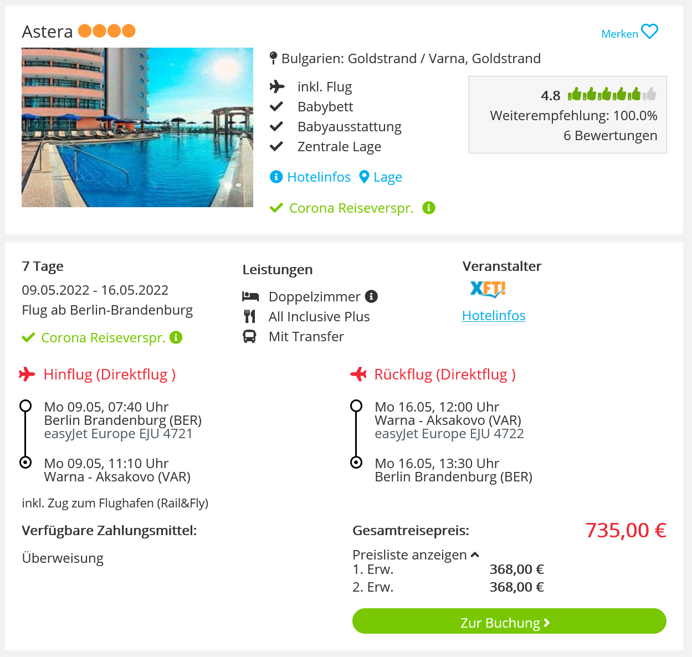Click the Merken bookmark text
692x657 pixels.
[x=619, y=34]
